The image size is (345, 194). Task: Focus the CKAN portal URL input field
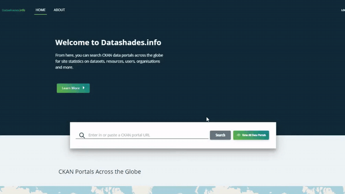(148, 135)
